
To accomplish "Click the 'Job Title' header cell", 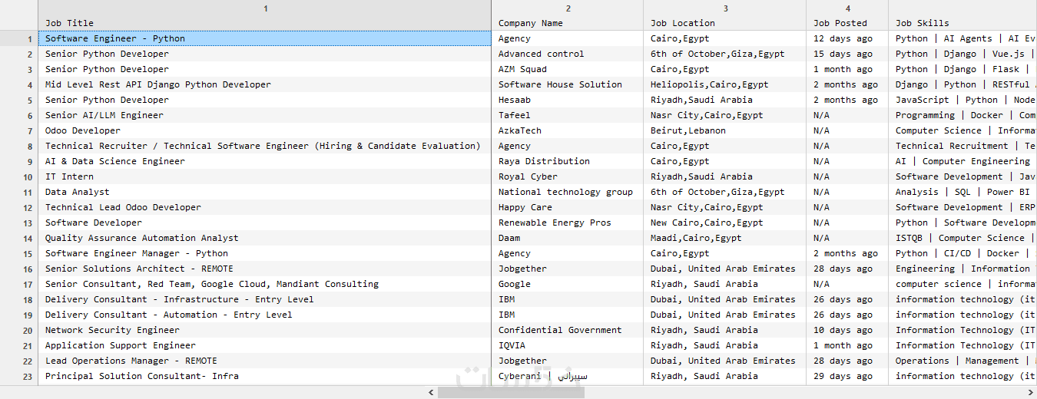I will 265,23.
